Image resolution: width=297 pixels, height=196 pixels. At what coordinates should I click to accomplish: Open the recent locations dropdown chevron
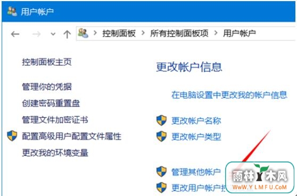[53, 34]
